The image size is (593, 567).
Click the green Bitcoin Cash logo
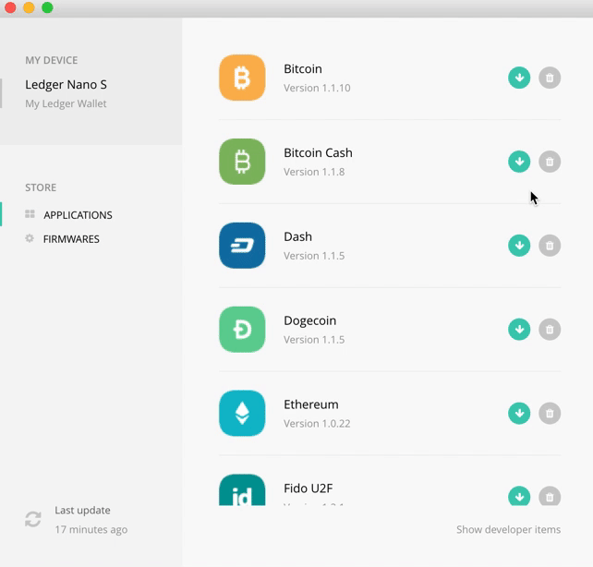(242, 162)
